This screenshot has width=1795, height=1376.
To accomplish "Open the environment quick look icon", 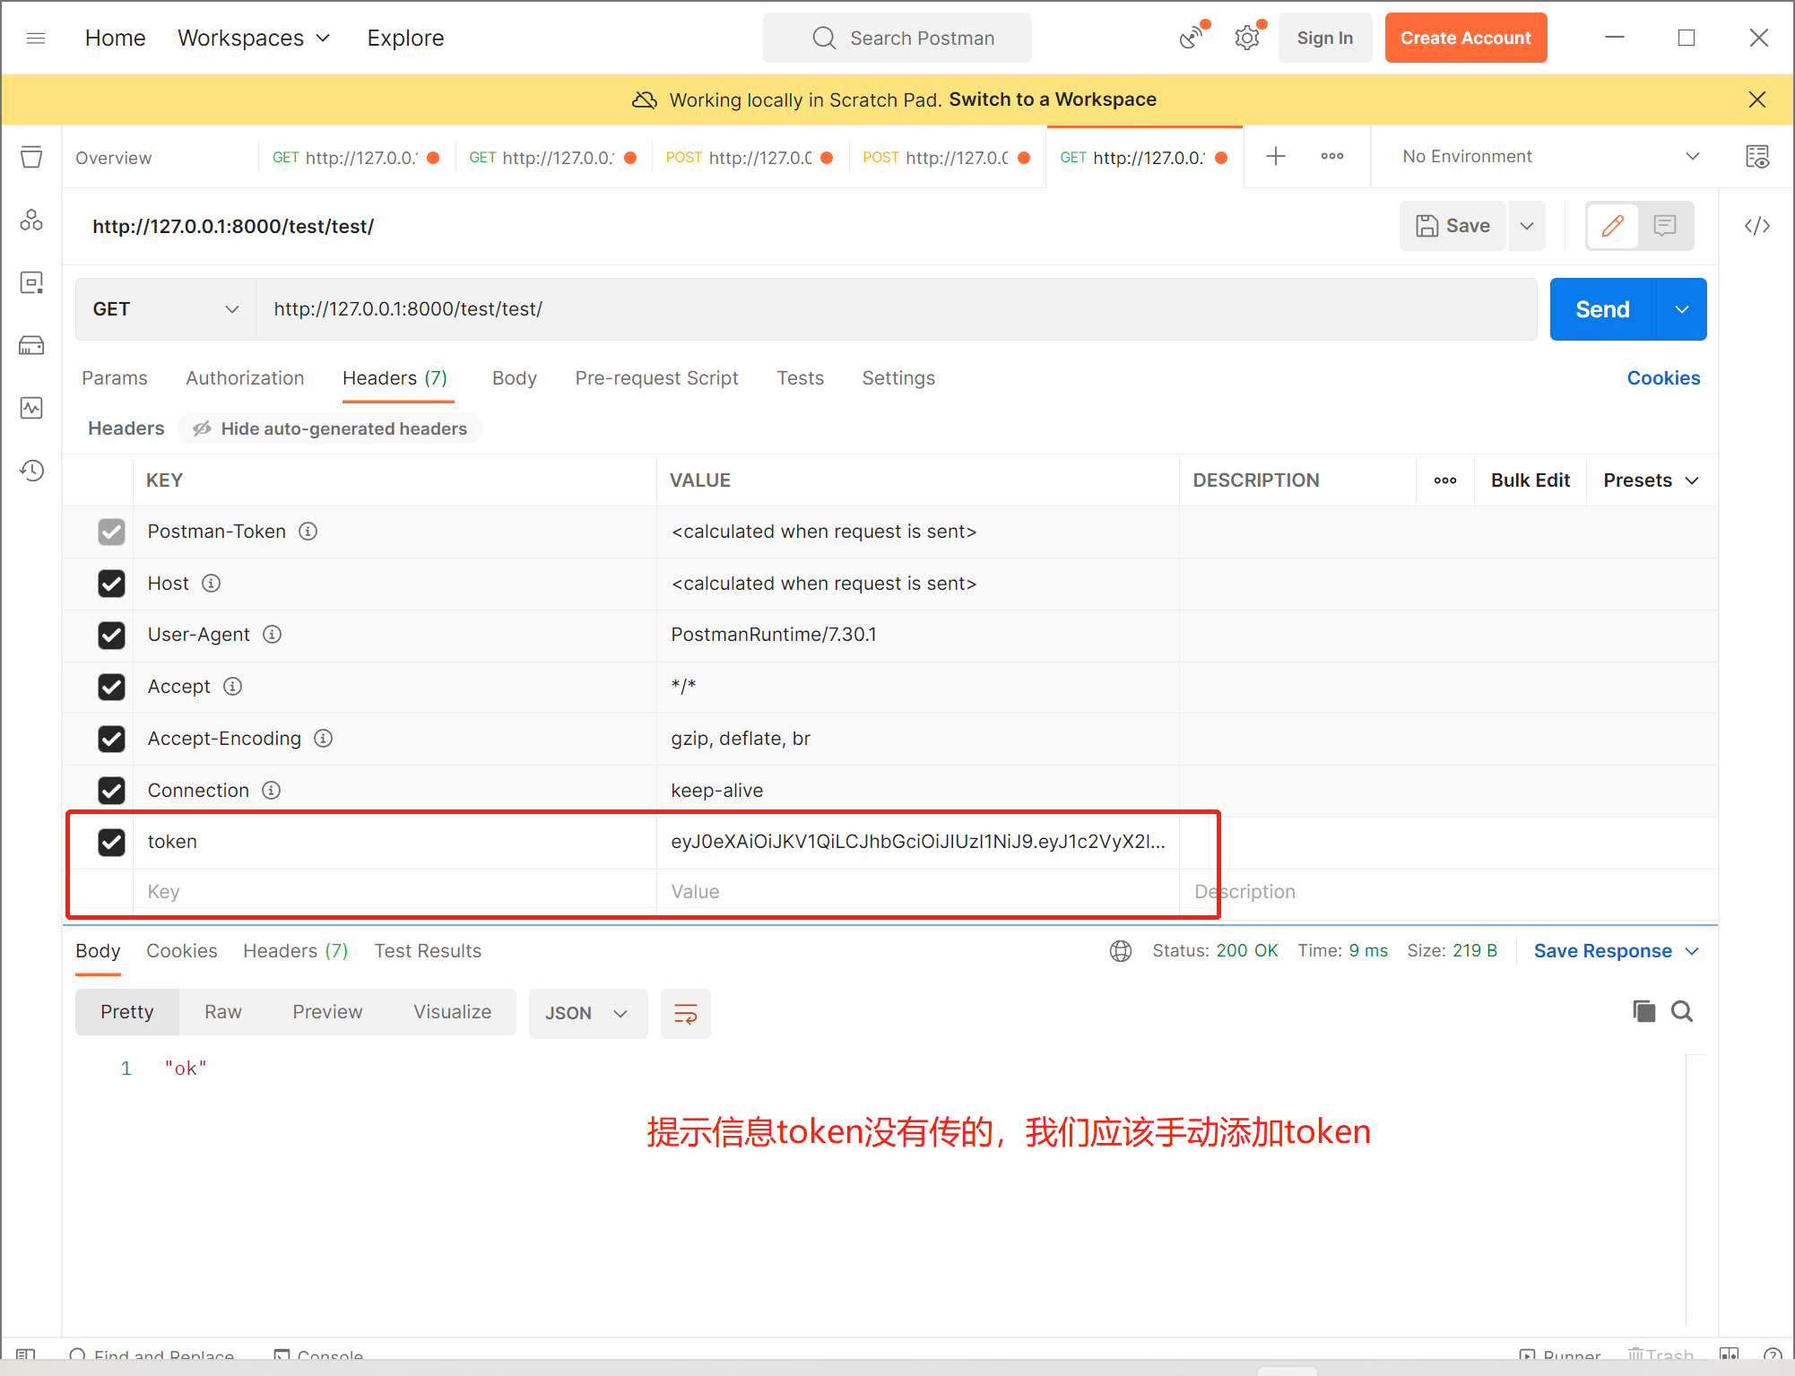I will [x=1757, y=157].
